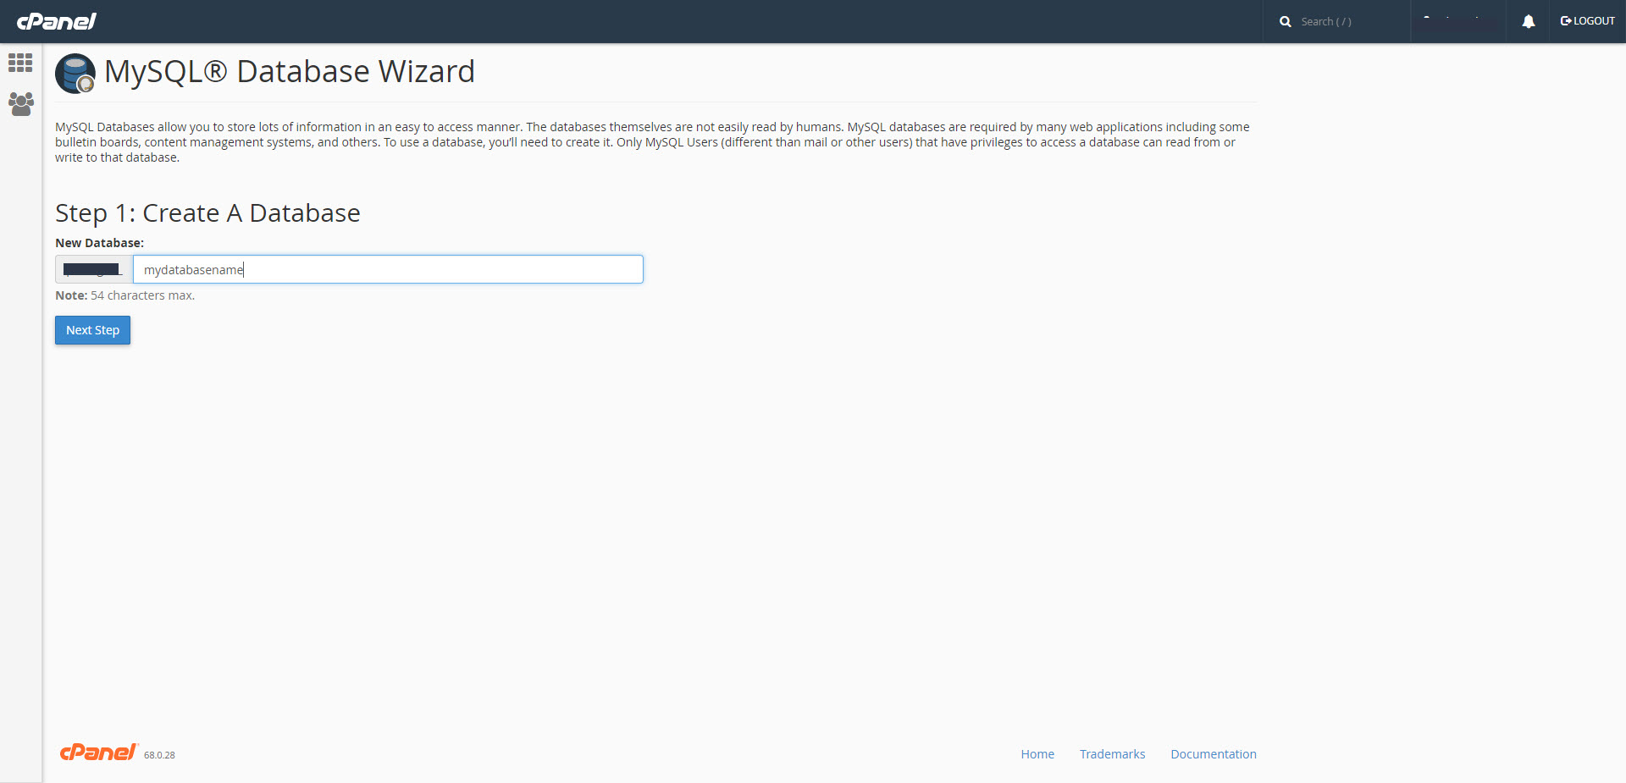This screenshot has height=783, width=1626.
Task: Open the Documentation footer link
Action: tap(1213, 754)
